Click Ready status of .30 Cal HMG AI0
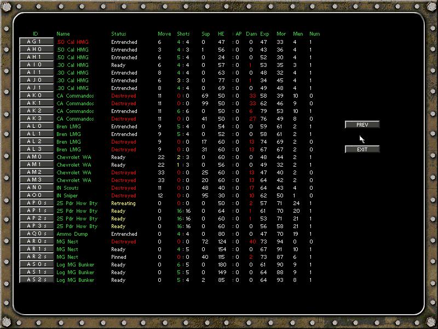The height and width of the screenshot is (329, 438). coord(118,65)
